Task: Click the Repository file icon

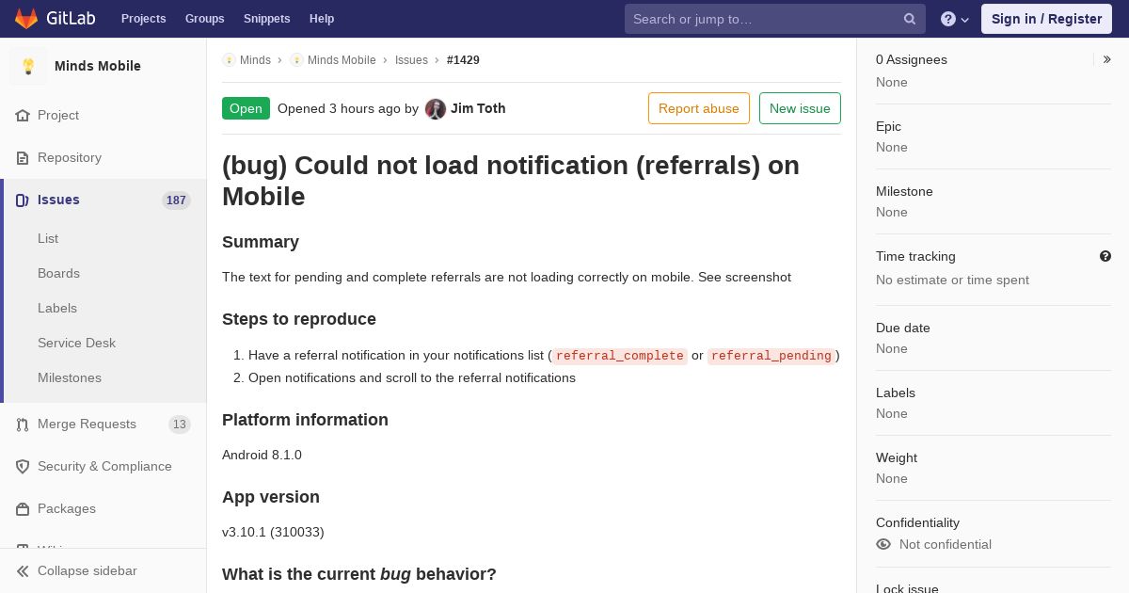Action: pos(23,157)
